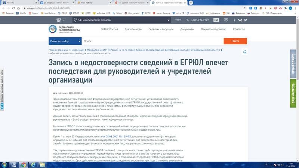Click the Отзыв о сайте side tab
The width and height of the screenshot is (299, 168).
pos(293,64)
